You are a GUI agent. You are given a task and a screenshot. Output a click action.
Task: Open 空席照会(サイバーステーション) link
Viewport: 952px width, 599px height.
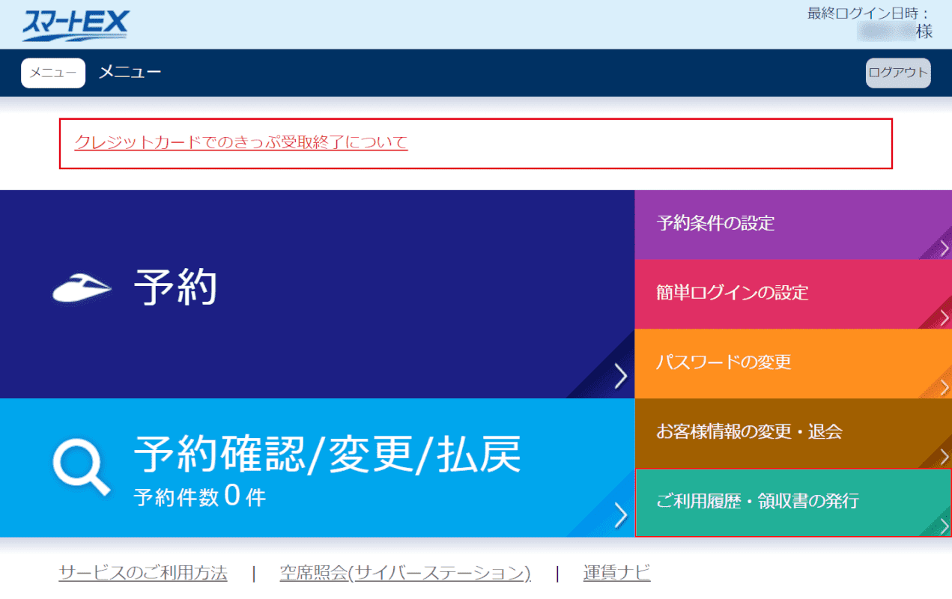coord(405,574)
